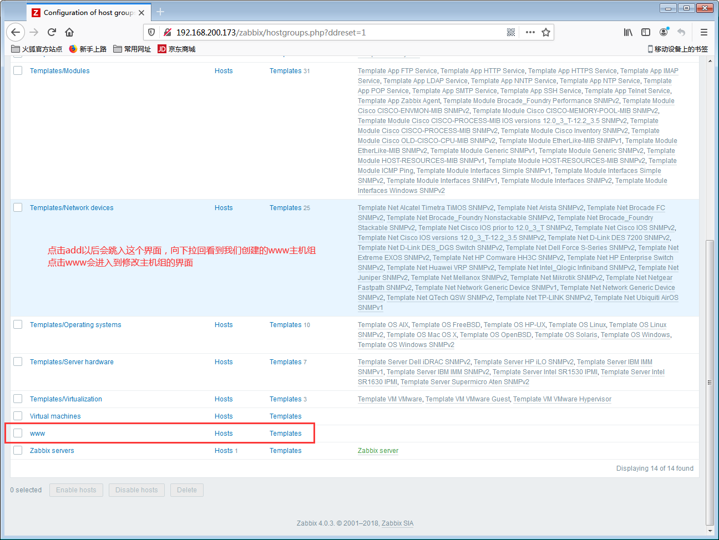Open the 京东商城 JD bookmark
Screen dimensions: 719x540
pos(176,49)
